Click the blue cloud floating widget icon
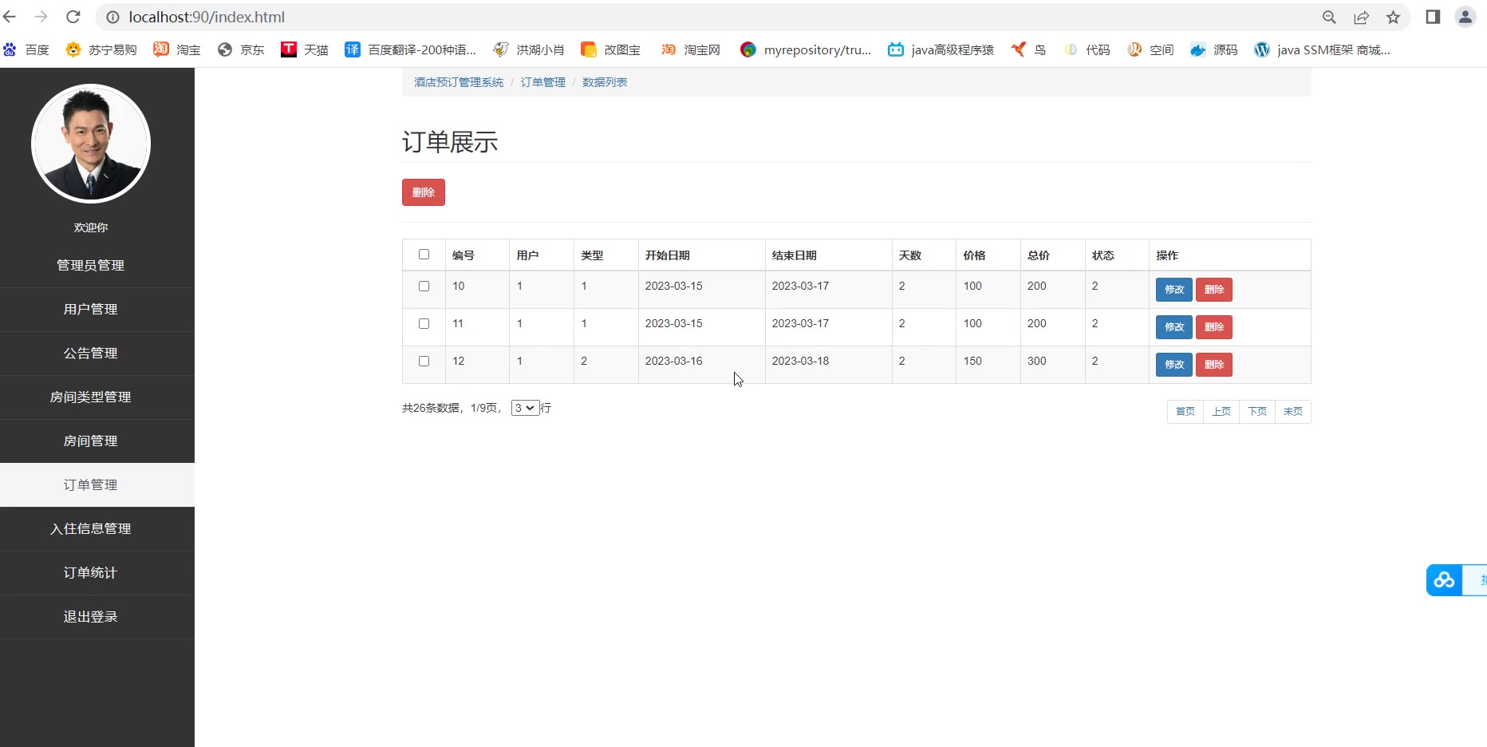Screen dimensions: 1487x747 coord(1444,580)
